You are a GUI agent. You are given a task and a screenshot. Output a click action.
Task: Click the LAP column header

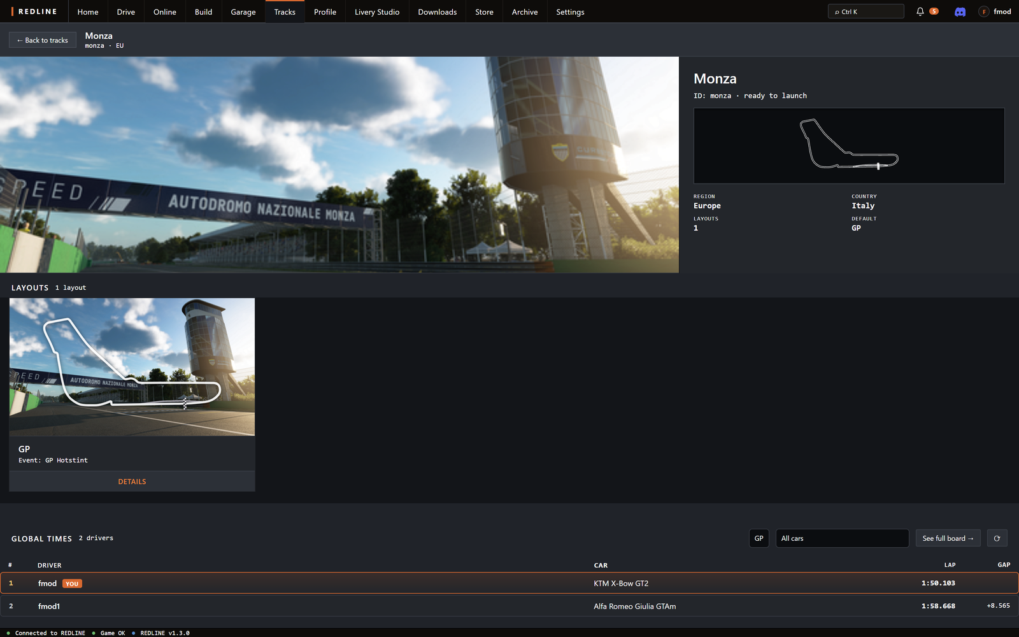[x=950, y=565]
